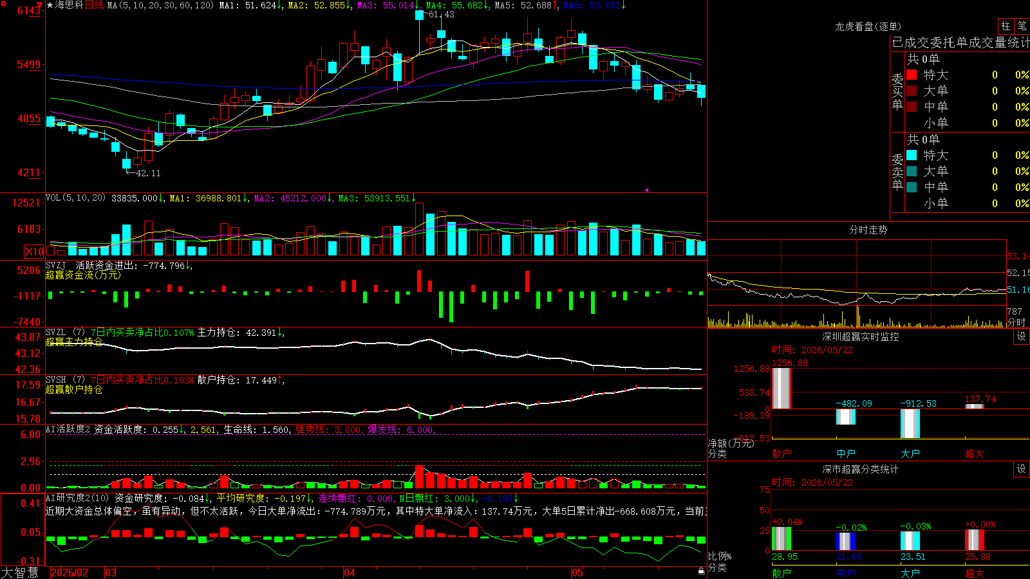1030x579 pixels.
Task: Click the 61.43 high price annotation
Action: 441,14
